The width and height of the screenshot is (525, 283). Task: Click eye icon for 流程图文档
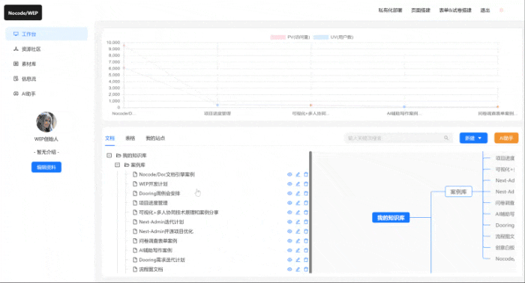click(x=289, y=270)
